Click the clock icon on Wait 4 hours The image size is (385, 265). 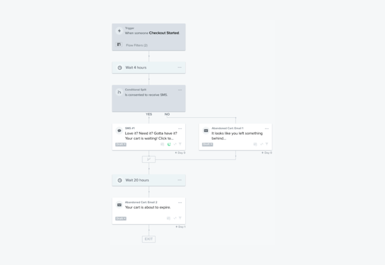point(120,68)
